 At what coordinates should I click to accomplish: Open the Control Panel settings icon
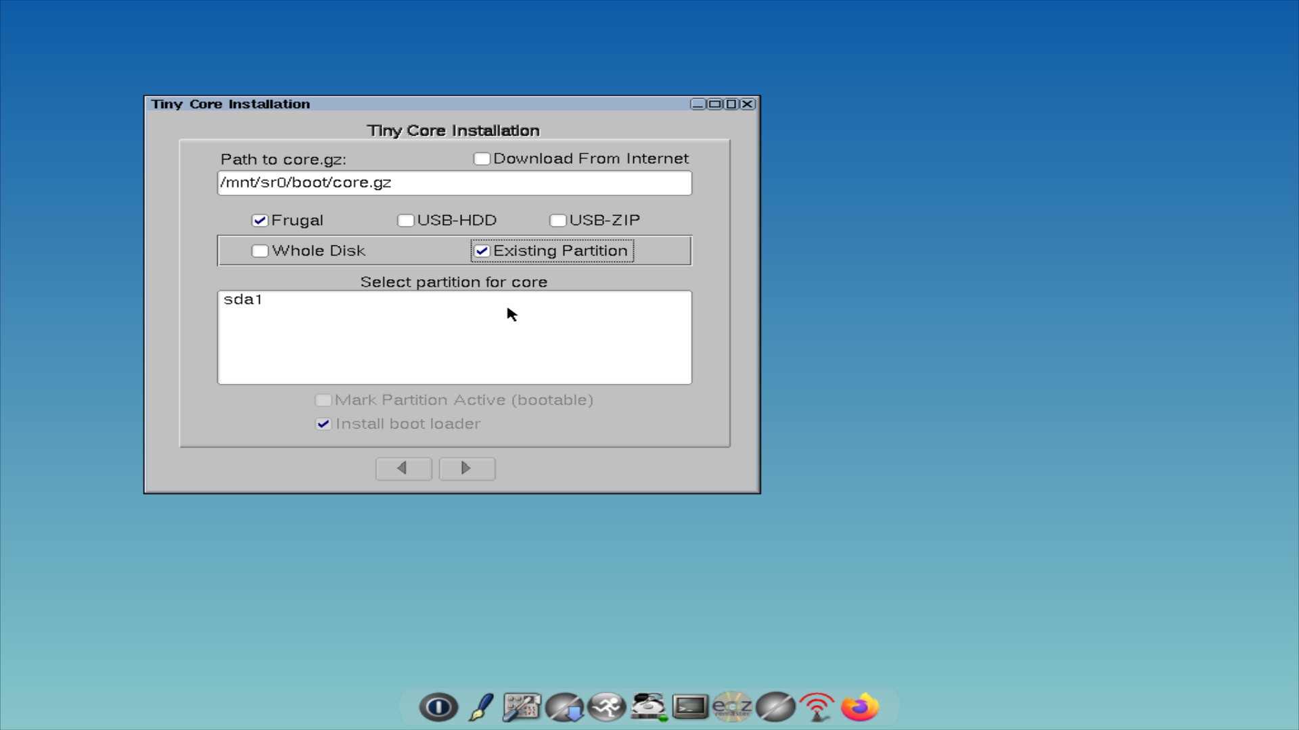tap(522, 707)
